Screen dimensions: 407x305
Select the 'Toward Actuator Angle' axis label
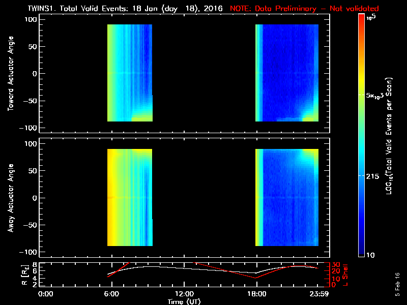tap(10, 73)
